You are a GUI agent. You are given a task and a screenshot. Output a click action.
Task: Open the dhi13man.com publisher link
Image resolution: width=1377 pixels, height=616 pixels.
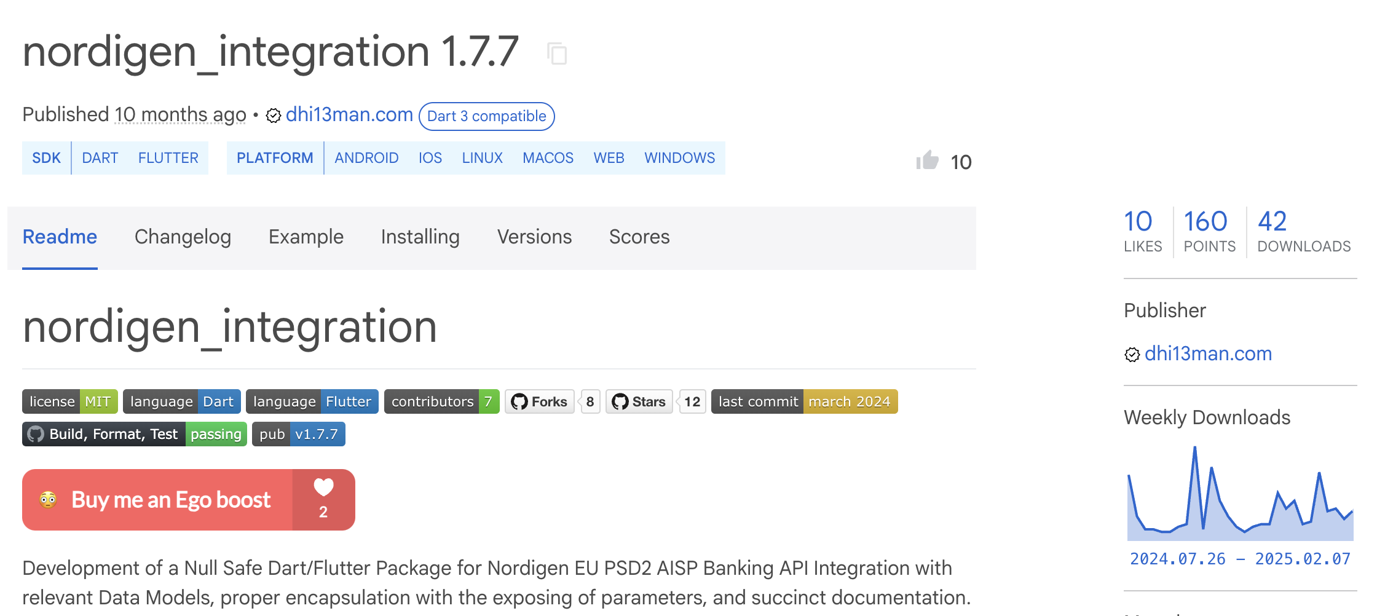349,114
